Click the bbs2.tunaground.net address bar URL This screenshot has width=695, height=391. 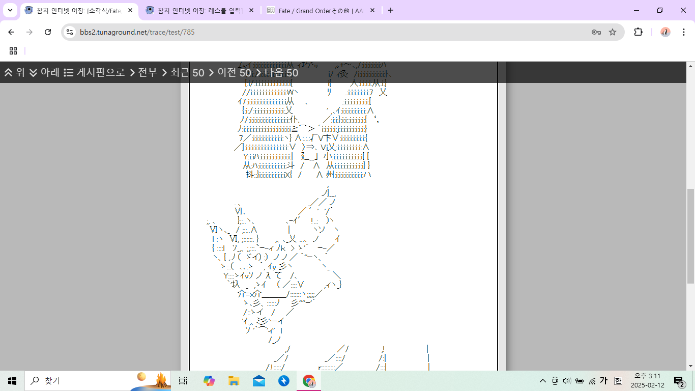pos(137,32)
